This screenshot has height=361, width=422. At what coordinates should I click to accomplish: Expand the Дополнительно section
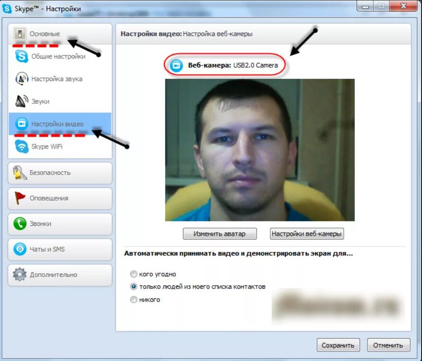pos(60,275)
